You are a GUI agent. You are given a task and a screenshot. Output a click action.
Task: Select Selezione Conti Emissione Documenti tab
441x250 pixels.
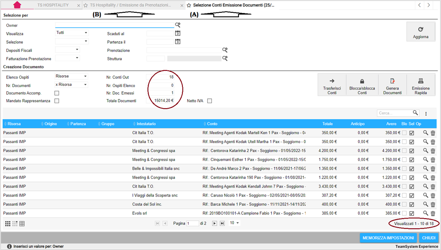tap(233, 5)
